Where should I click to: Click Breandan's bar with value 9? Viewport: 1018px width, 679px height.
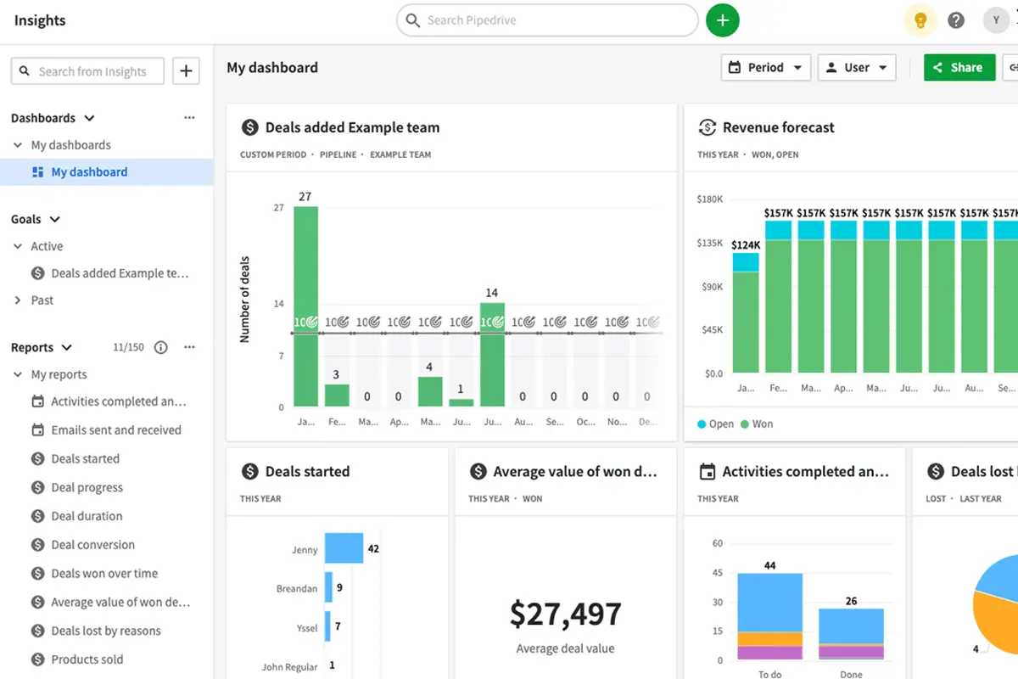coord(328,587)
